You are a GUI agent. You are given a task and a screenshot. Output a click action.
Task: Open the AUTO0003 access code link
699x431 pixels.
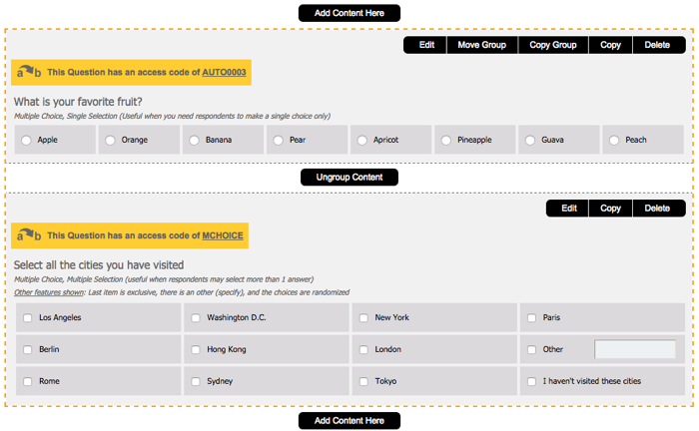[x=224, y=73]
